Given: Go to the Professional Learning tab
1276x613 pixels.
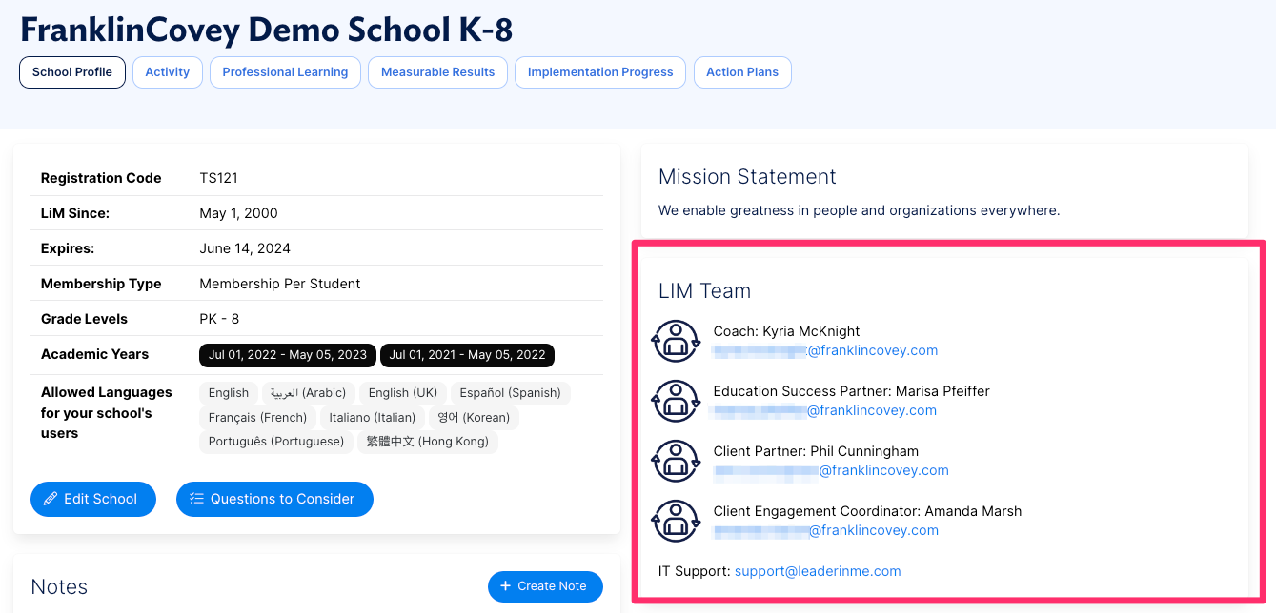Looking at the screenshot, I should click(285, 72).
